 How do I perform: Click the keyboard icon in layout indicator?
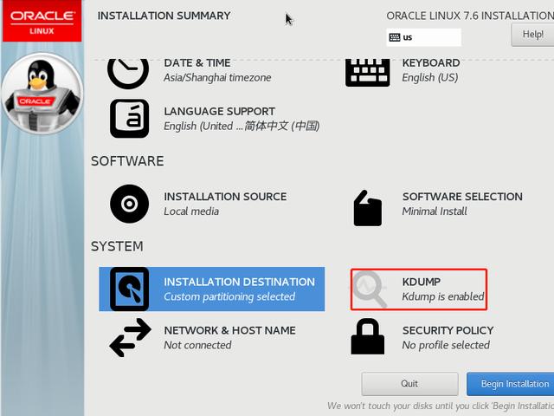tap(395, 37)
